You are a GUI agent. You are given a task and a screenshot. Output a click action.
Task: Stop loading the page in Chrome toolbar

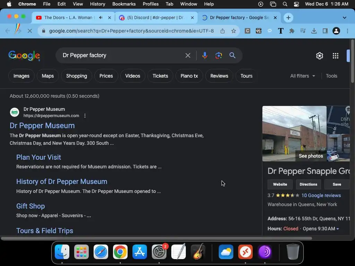click(x=30, y=31)
